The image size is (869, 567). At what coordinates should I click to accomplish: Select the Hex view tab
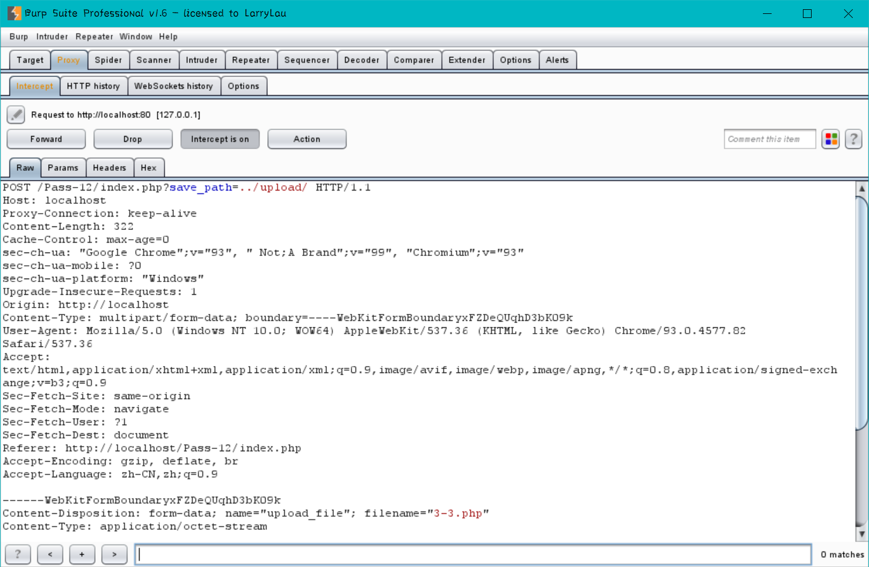click(x=148, y=167)
